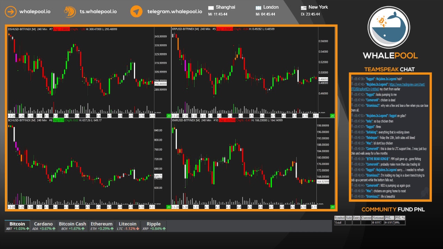Click the orange arrow icon beside whalepool.io

(x=11, y=11)
